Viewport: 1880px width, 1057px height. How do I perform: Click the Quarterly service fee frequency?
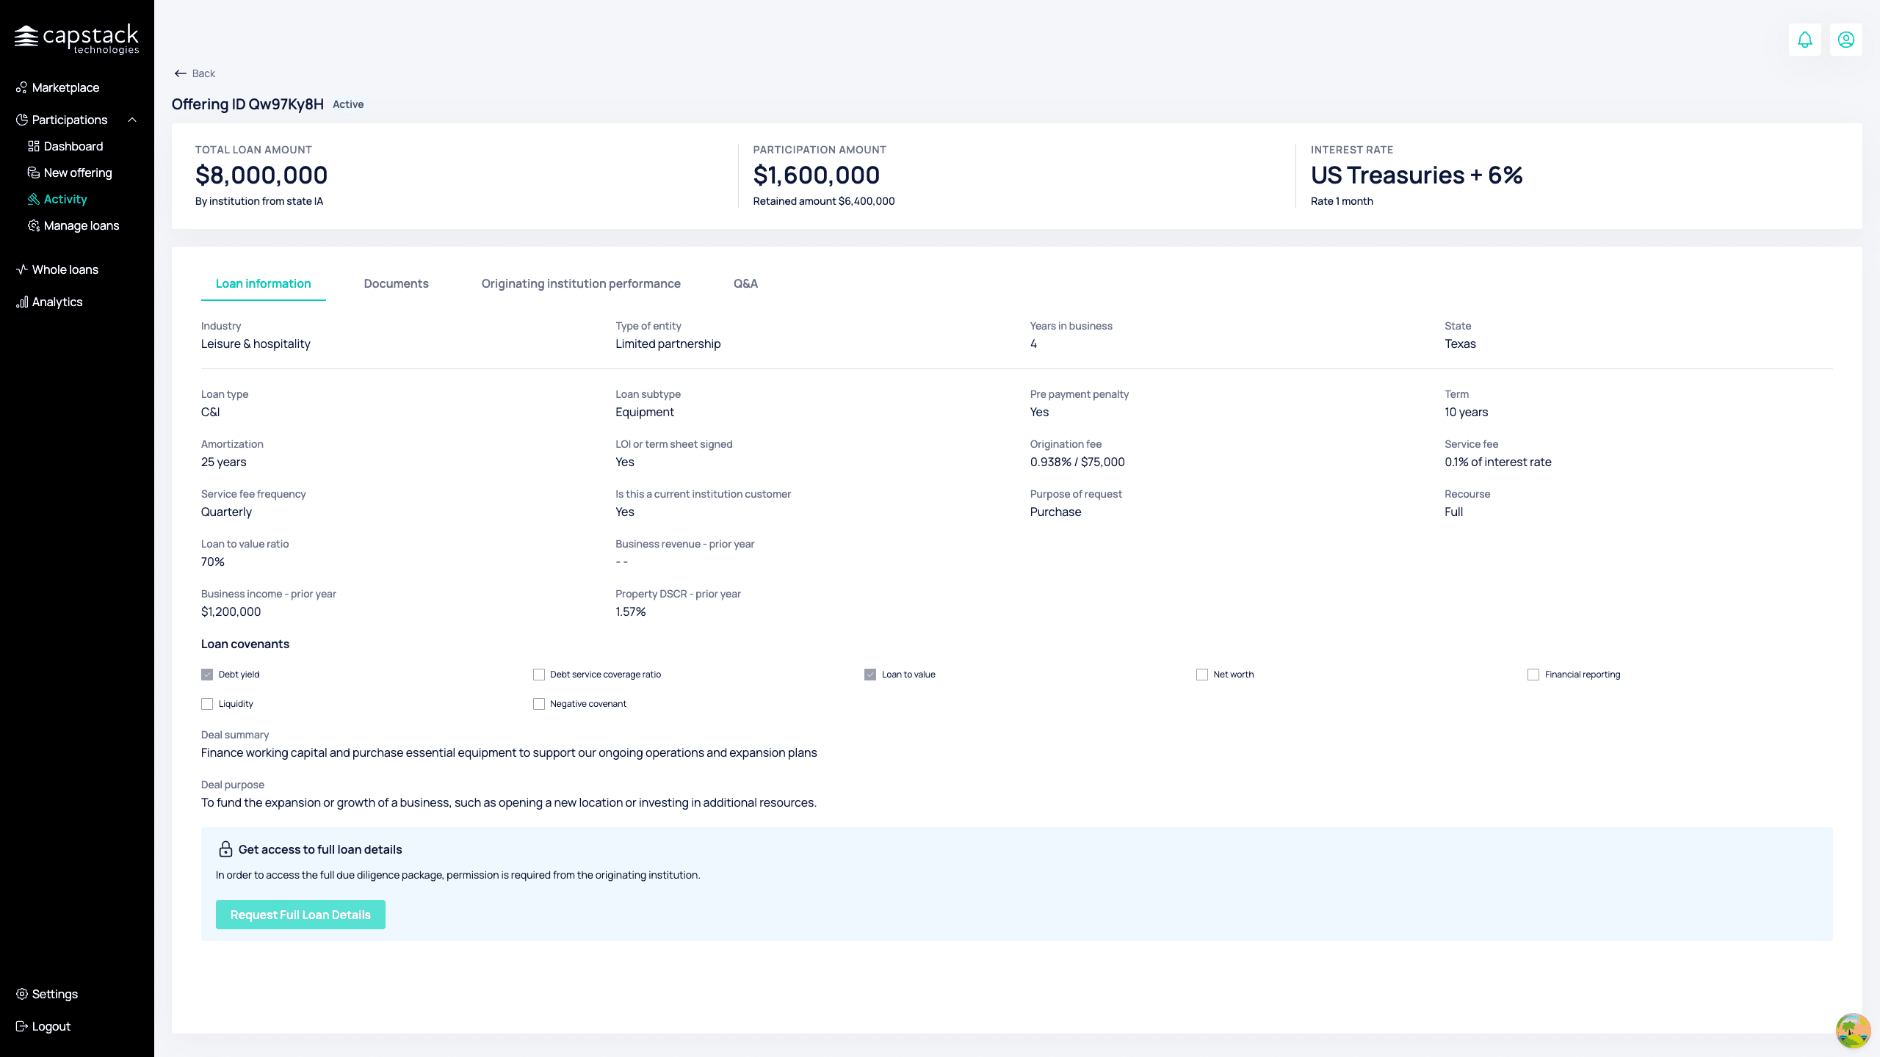[x=226, y=512]
